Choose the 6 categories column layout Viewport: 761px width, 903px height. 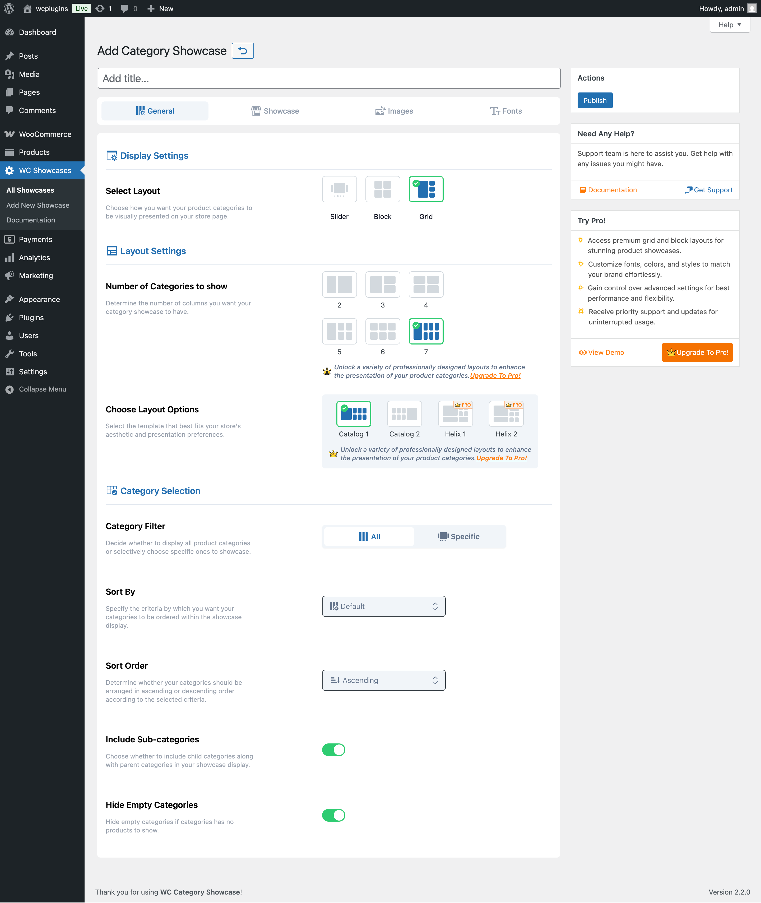tap(382, 331)
